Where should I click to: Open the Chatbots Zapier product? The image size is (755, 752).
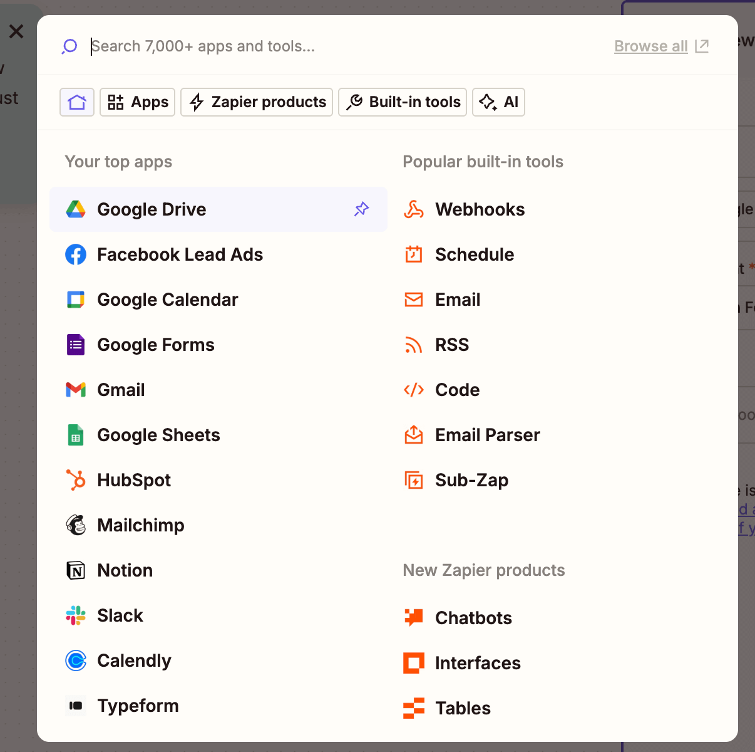pyautogui.click(x=473, y=618)
